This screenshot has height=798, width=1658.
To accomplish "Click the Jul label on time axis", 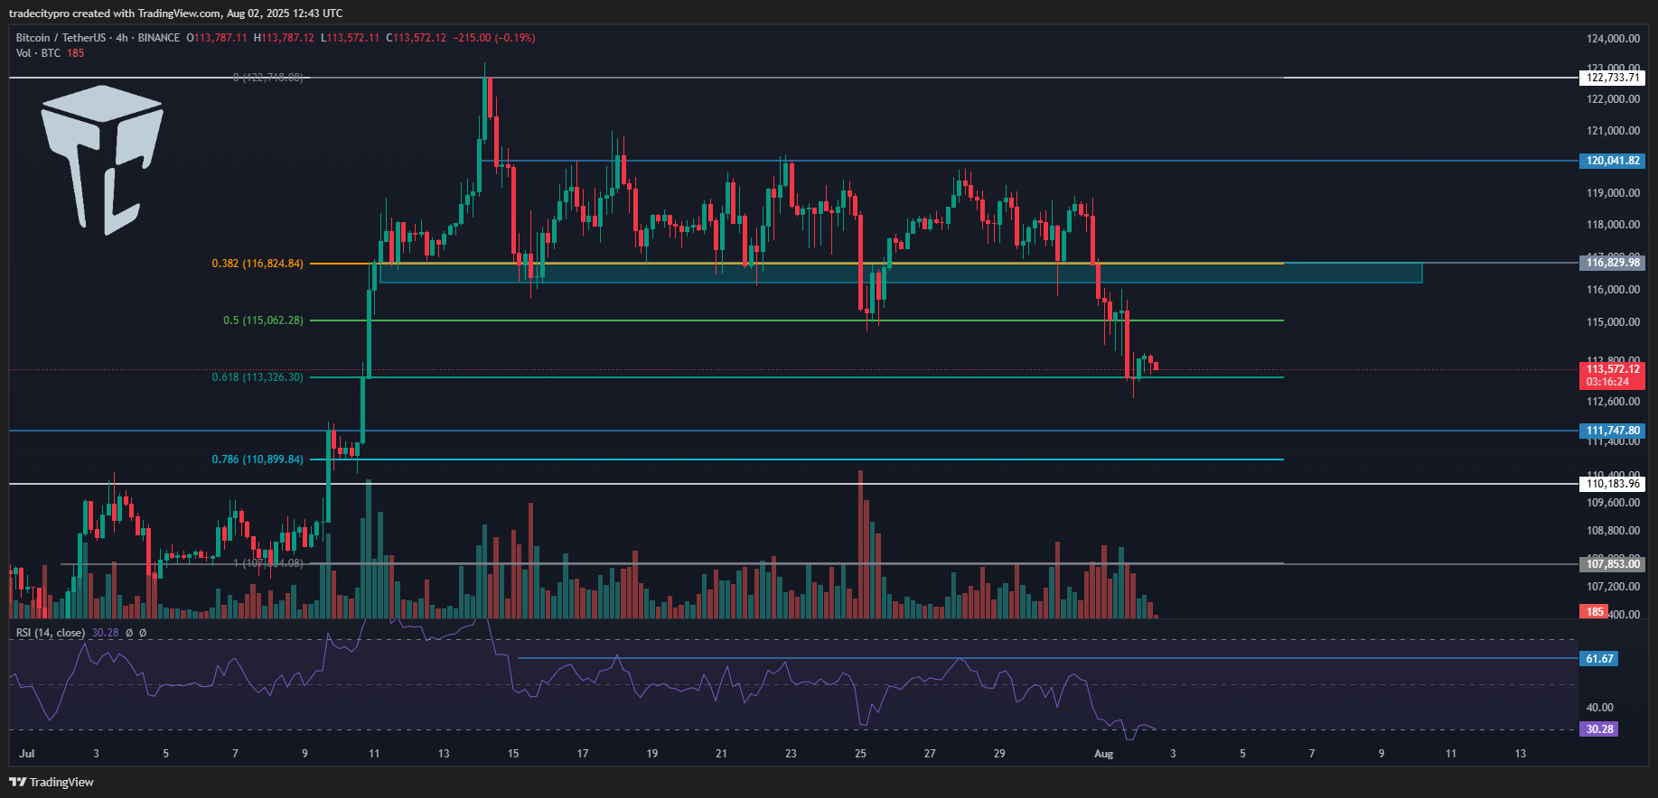I will (27, 754).
